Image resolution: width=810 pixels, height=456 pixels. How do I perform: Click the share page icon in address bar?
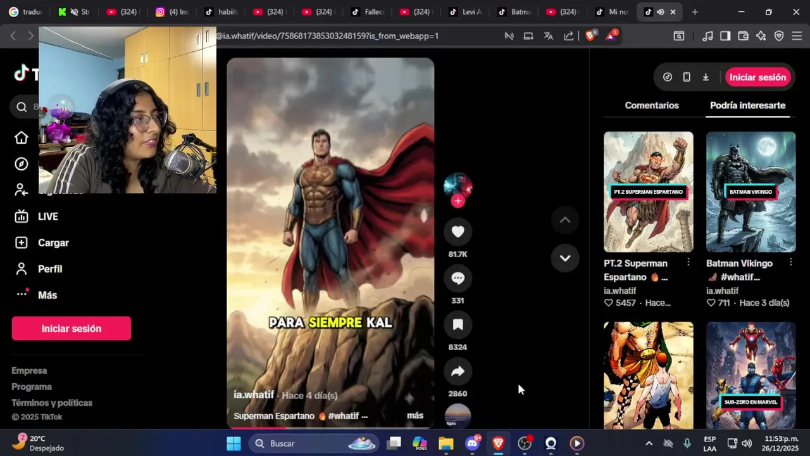pyautogui.click(x=569, y=36)
